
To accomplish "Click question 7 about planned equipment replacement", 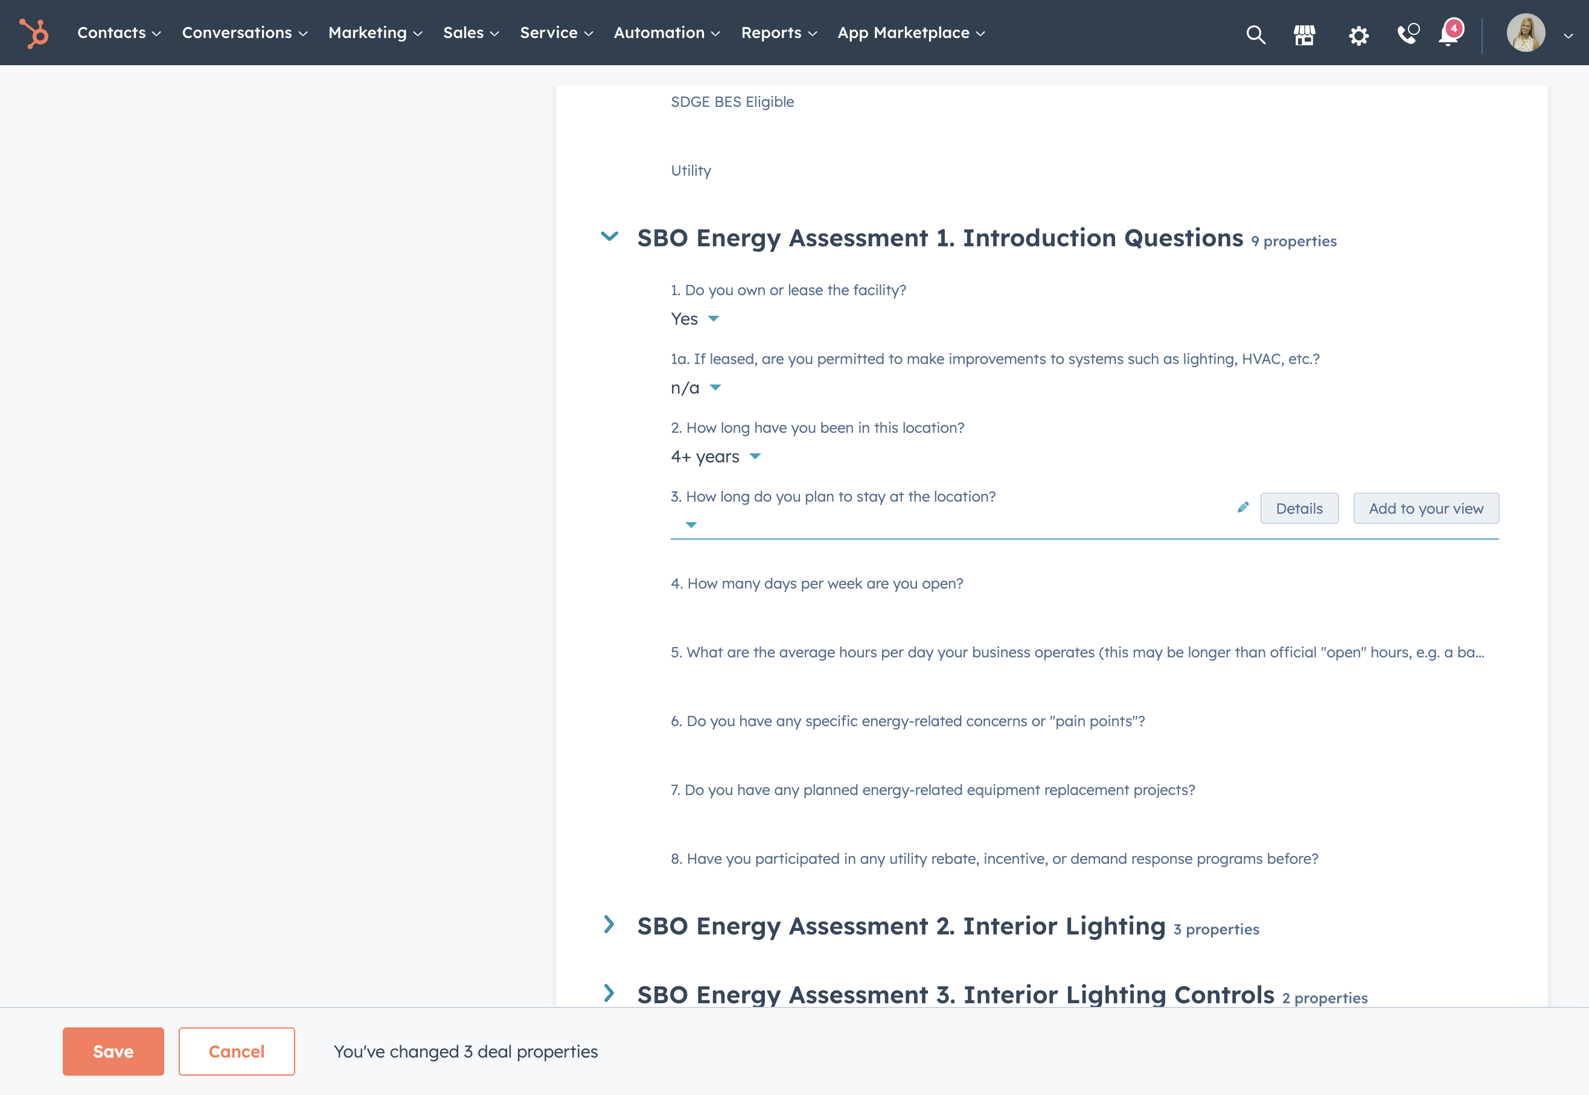I will 932,790.
